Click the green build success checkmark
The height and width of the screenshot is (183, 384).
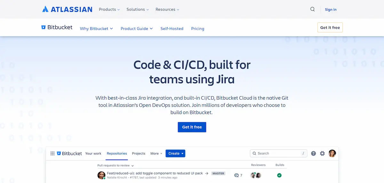point(279,175)
